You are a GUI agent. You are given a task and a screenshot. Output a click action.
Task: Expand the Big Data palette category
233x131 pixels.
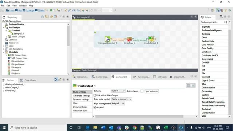tap(206, 27)
